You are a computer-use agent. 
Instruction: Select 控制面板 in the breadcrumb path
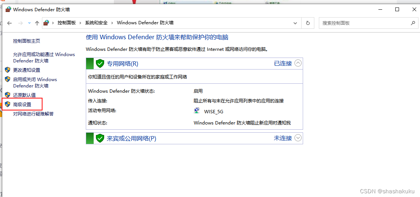[66, 23]
